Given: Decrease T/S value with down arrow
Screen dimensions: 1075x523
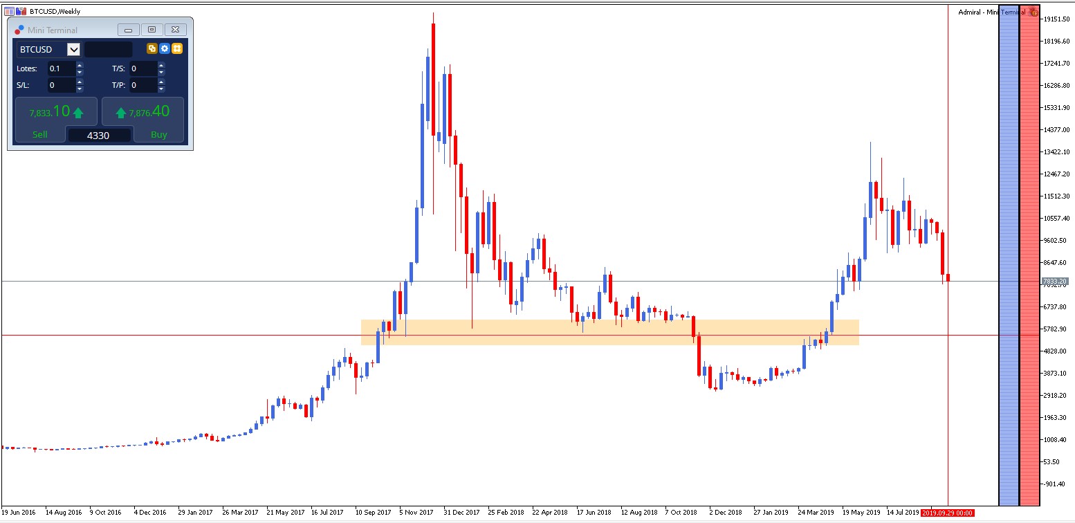Looking at the screenshot, I should click(x=161, y=73).
